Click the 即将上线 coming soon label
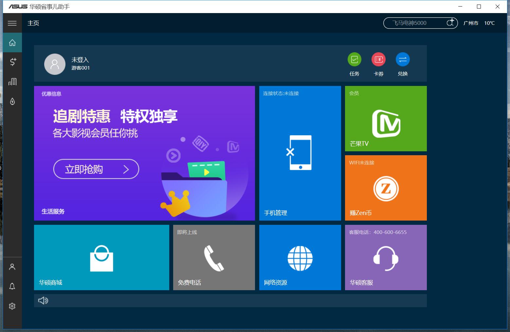The height and width of the screenshot is (332, 510). (187, 232)
